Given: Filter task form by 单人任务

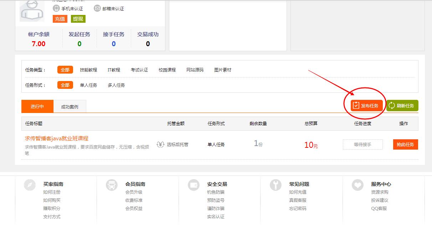Looking at the screenshot, I should 88,85.
